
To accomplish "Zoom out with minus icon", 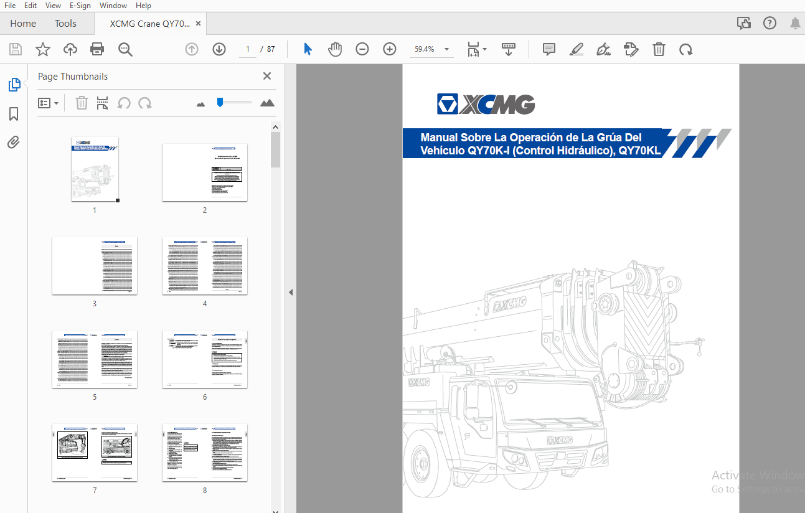I will (362, 49).
